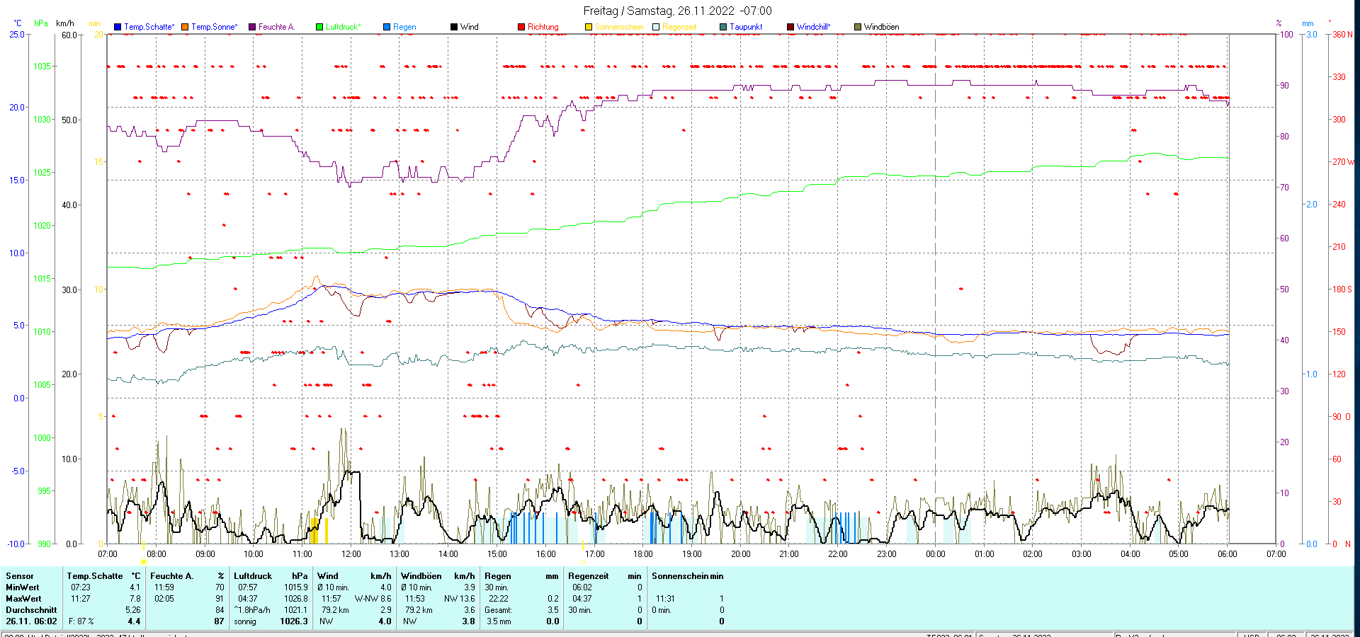The image size is (1360, 637).
Task: Click the 00:00 midnight axis label
Action: pyautogui.click(x=935, y=554)
